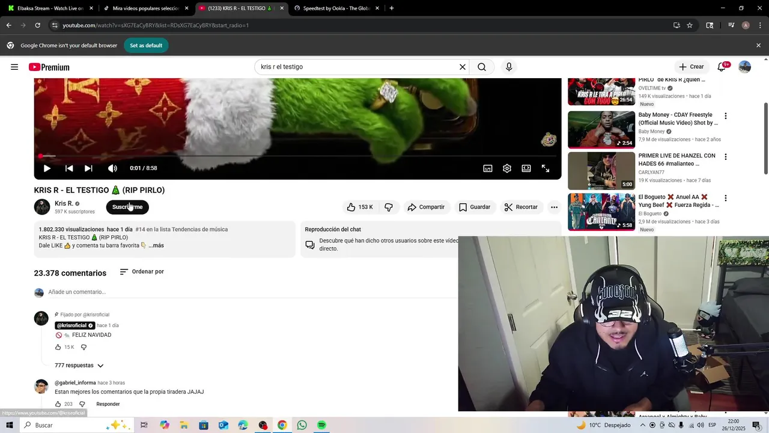
Task: Expand the description with ...más
Action: coord(156,245)
